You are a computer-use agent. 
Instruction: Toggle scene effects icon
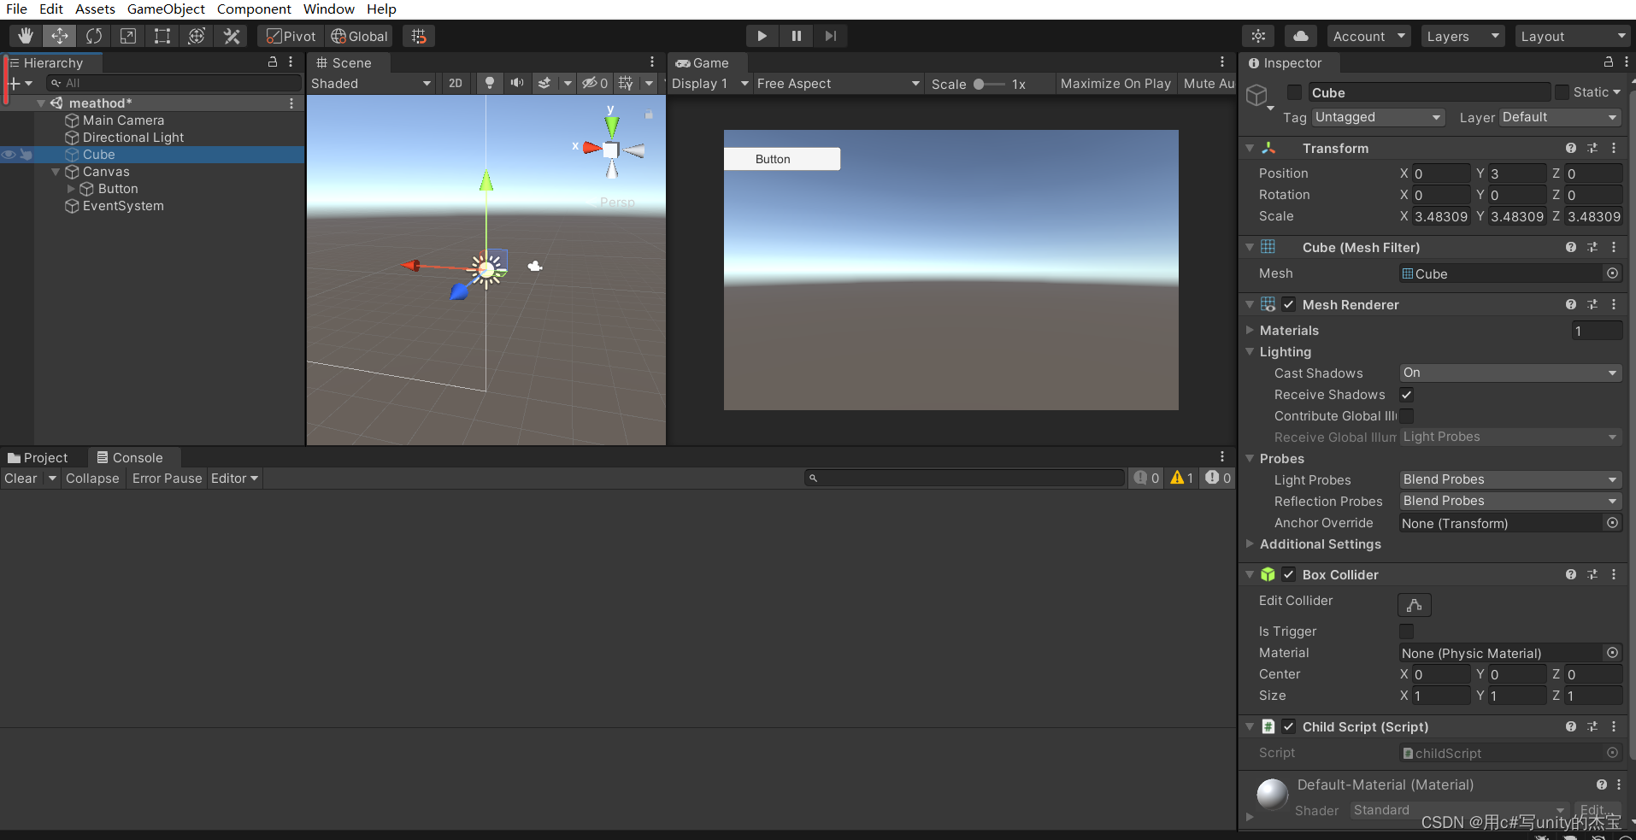pyautogui.click(x=544, y=83)
